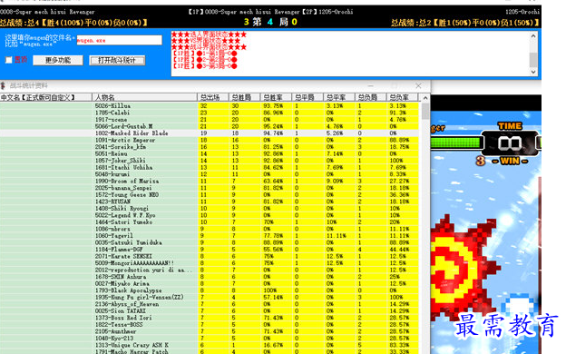Select row 1857-Joker_Shiki
Screen dimensions: 566x354
pyautogui.click(x=210, y=161)
